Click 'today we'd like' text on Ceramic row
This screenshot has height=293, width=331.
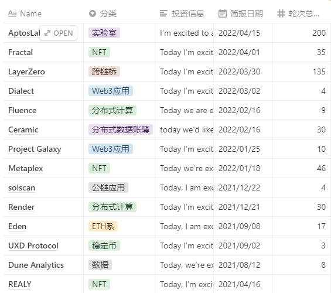187,130
